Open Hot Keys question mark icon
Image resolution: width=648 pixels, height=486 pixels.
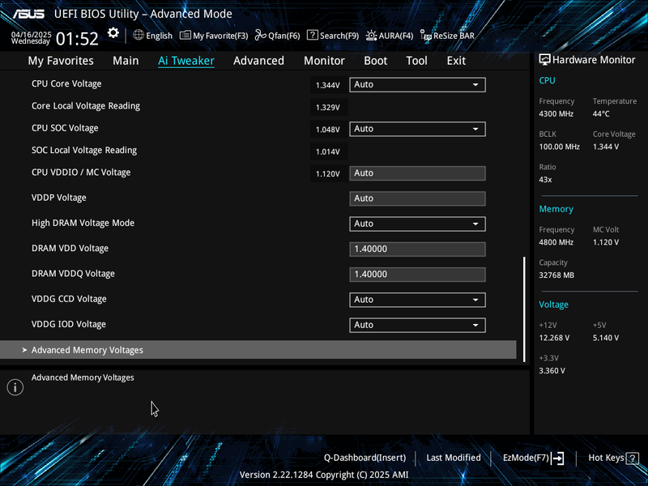632,458
